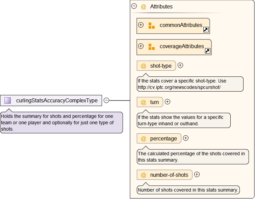The image size is (255, 199).
Task: Collapse the curlingStatsAccuracyComplexType node
Action: 106,100
